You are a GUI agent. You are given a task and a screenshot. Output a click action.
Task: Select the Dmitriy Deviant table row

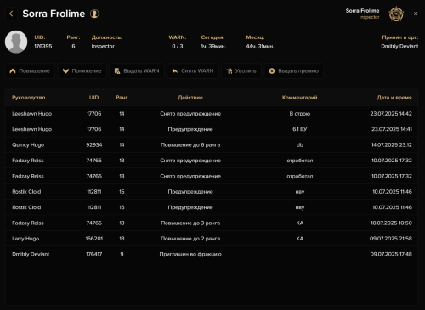pos(212,254)
